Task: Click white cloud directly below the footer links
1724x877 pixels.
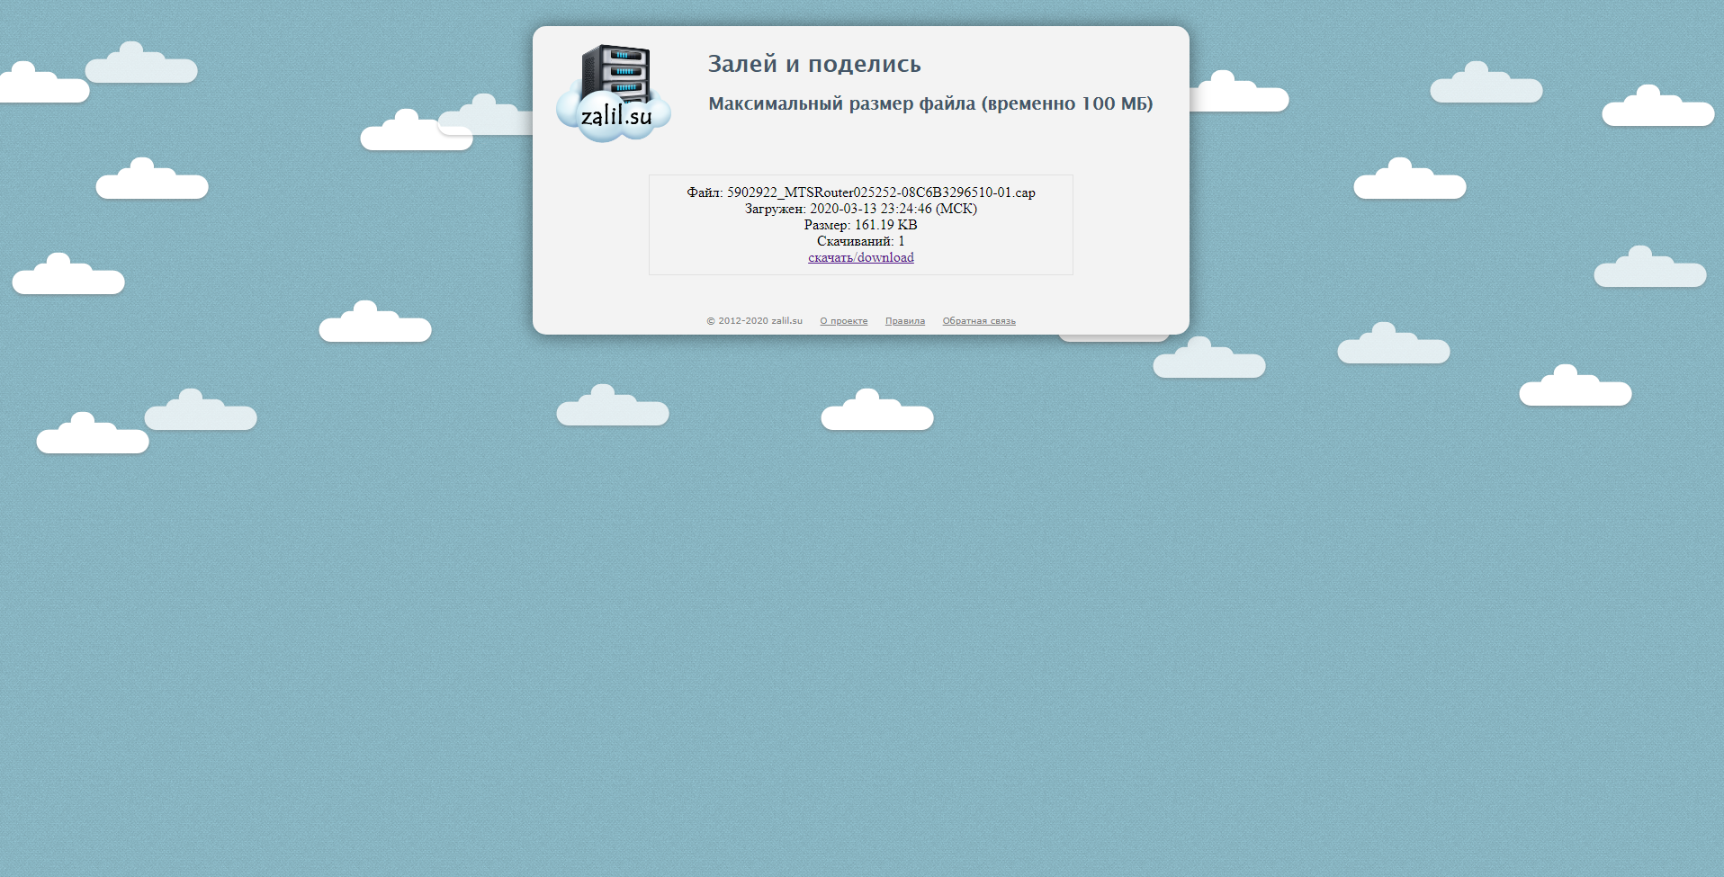Action: coord(876,412)
